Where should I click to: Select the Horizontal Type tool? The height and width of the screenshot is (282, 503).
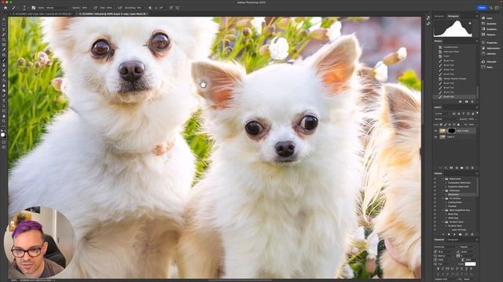coord(4,101)
